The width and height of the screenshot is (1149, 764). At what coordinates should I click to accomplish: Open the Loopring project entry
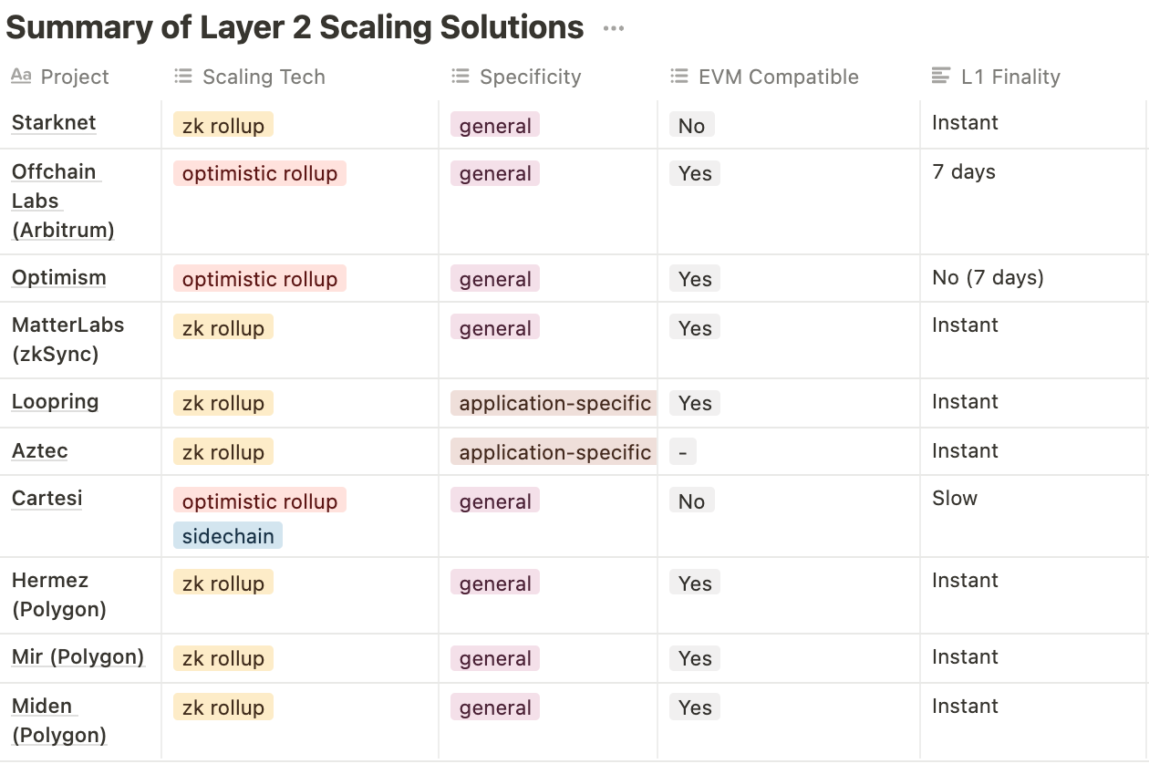click(55, 402)
